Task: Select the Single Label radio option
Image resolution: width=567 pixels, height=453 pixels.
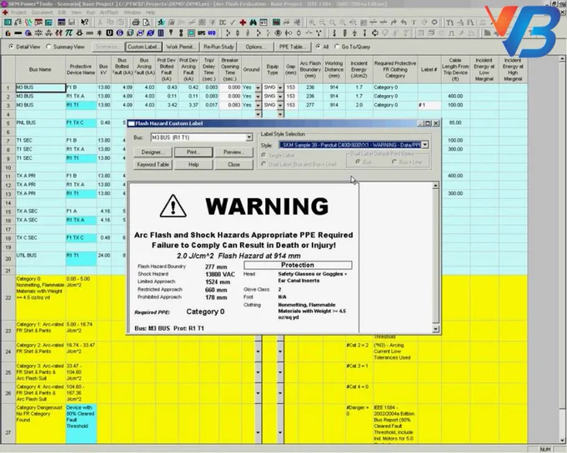Action: [x=263, y=156]
